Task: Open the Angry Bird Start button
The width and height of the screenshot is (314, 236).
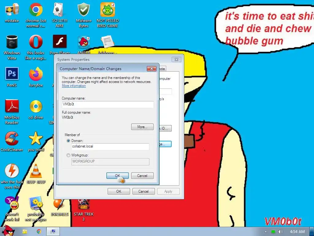Action: (x=8, y=231)
